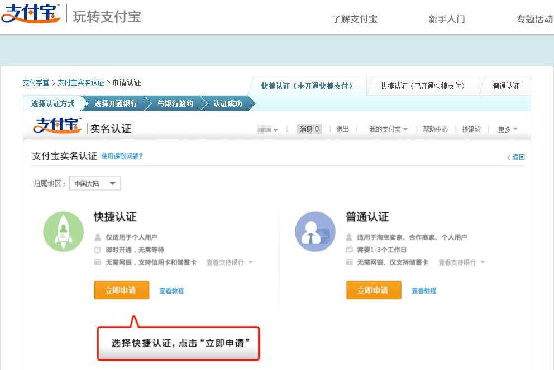Click the card icon beside 支持信用卡和储蓄卡
The image size is (554, 370).
[98, 262]
